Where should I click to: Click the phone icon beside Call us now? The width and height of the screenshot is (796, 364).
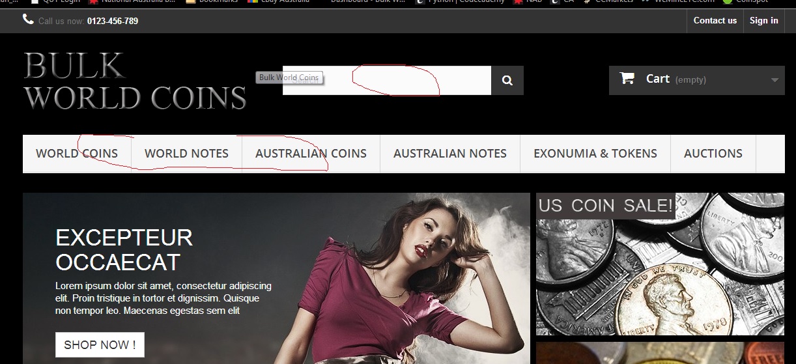[x=28, y=20]
